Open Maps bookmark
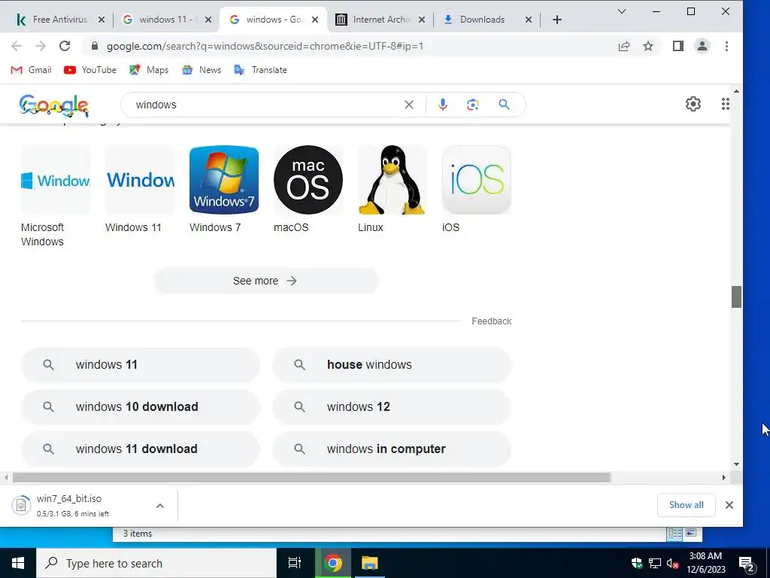The image size is (770, 578). click(x=149, y=70)
